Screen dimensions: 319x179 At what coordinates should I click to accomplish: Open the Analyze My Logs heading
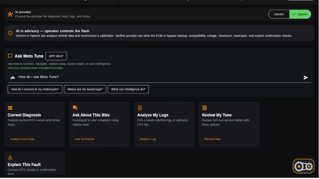pyautogui.click(x=153, y=115)
